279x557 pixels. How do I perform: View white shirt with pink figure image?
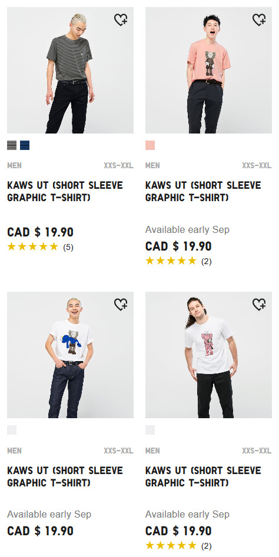(x=208, y=355)
